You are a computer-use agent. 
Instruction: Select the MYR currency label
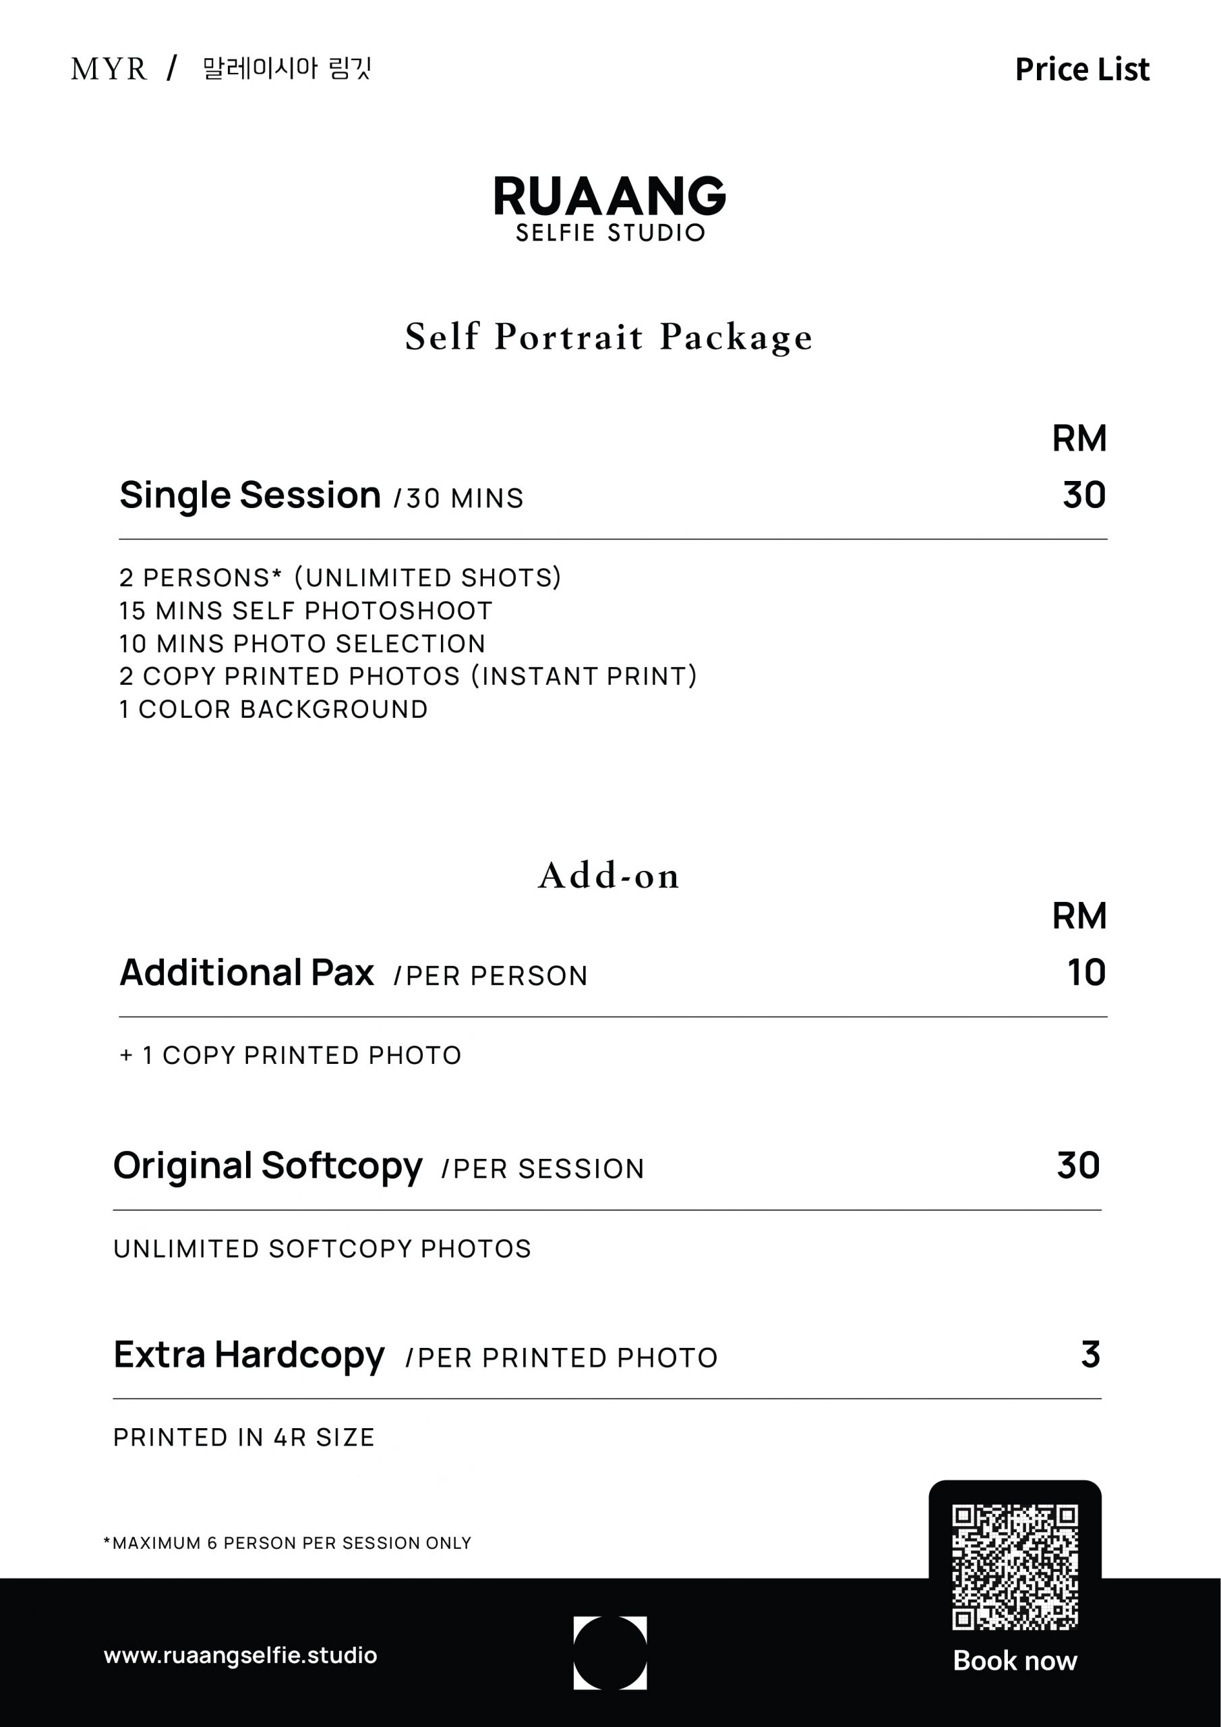tap(109, 69)
